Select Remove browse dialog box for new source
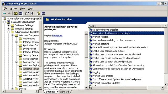Viewport: 168px width, 94px height. click(114, 40)
